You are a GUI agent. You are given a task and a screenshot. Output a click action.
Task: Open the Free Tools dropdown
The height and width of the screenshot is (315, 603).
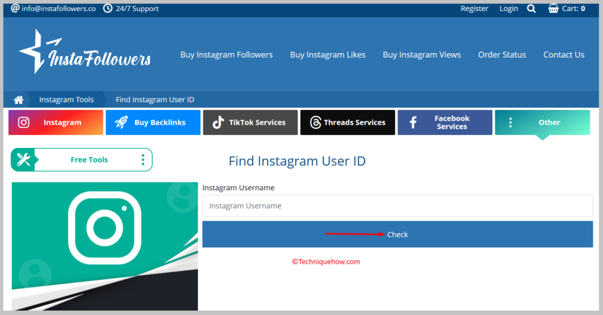click(81, 160)
